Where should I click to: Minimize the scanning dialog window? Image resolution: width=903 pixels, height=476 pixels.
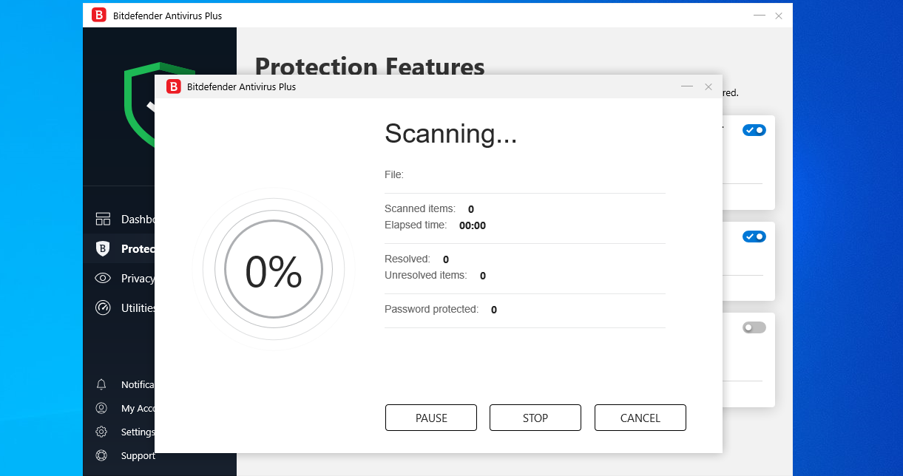[687, 86]
